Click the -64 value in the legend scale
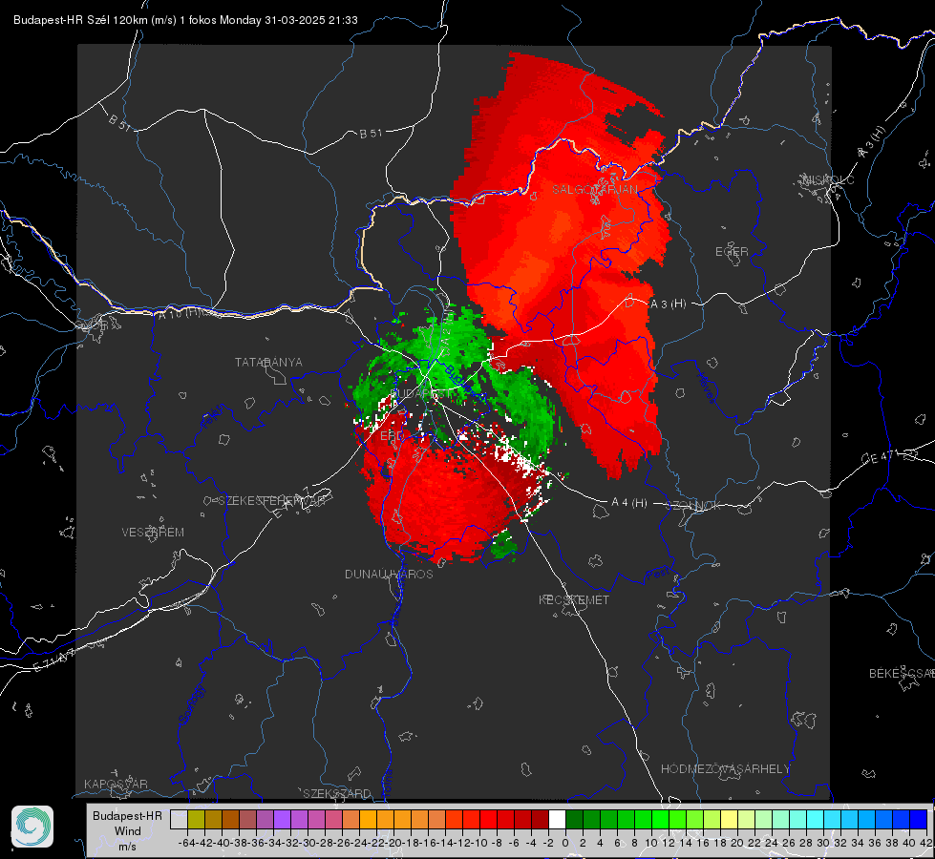935x859 pixels. (186, 843)
